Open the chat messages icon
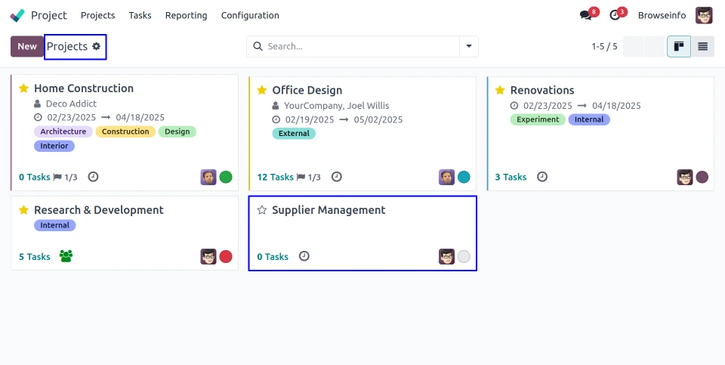The image size is (725, 365). pyautogui.click(x=585, y=15)
